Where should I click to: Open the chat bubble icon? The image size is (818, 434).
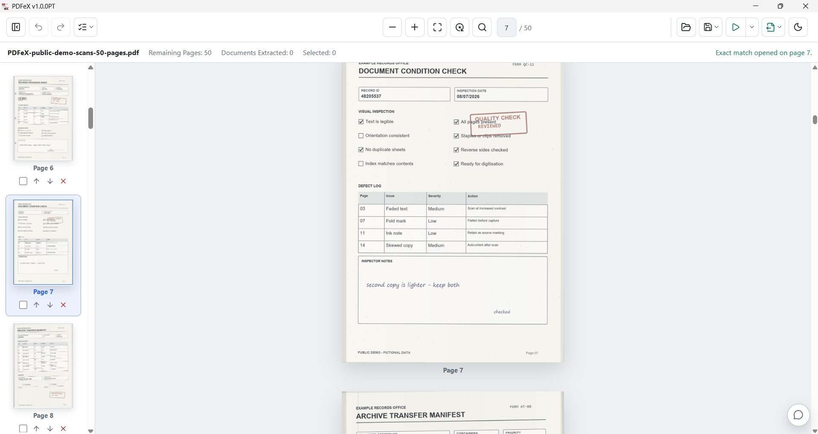point(798,415)
